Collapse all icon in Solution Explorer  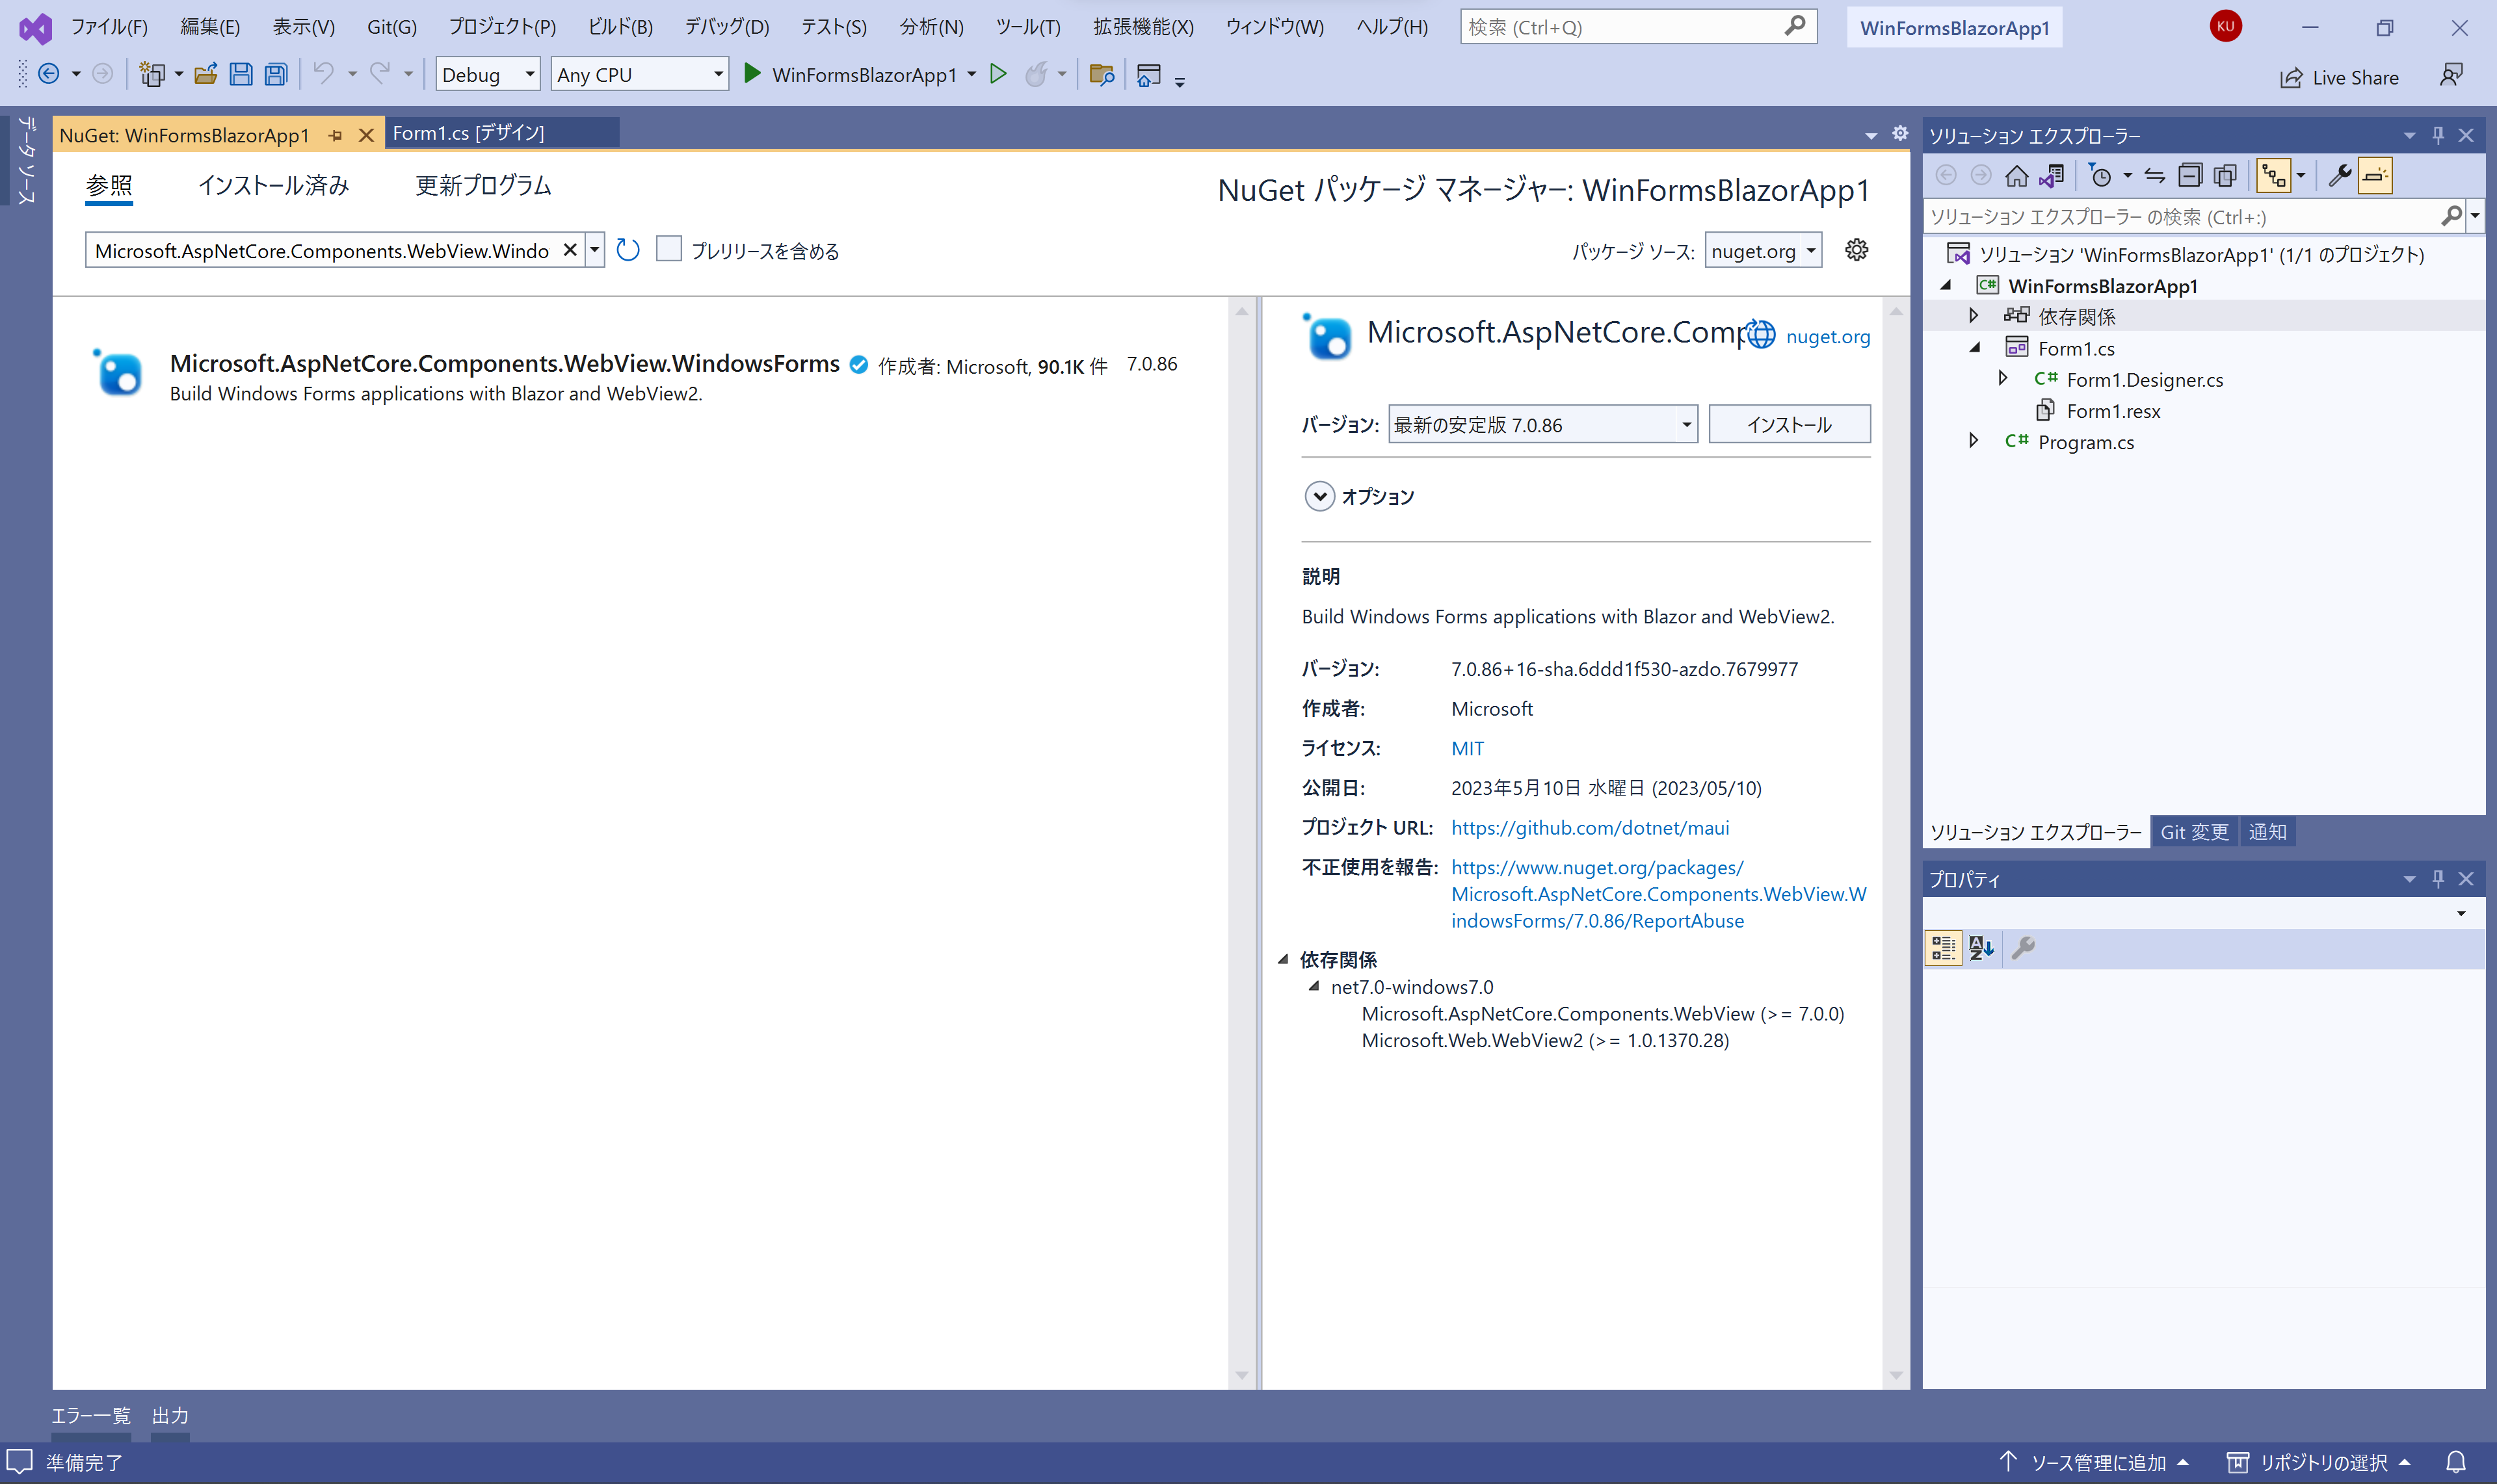coord(2190,176)
